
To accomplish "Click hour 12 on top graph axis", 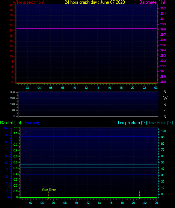I will point(86,88).
